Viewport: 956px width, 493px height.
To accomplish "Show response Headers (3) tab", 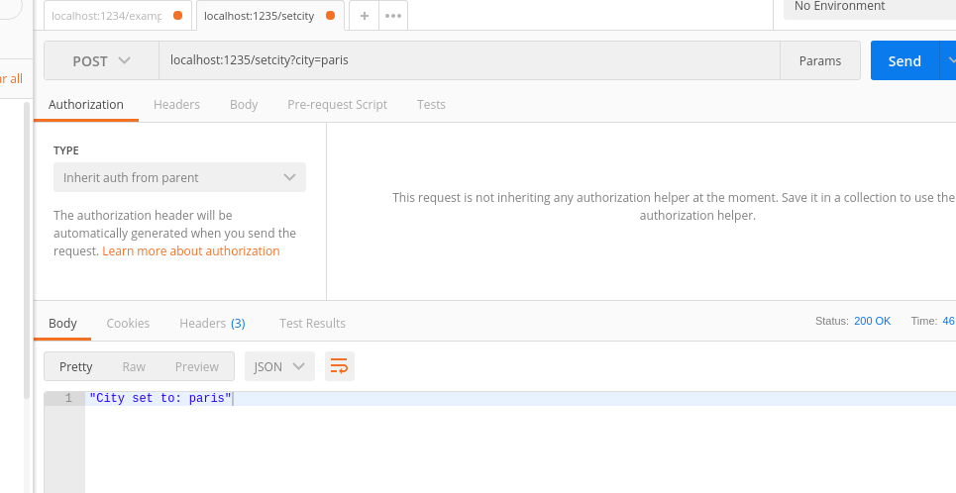I will [212, 323].
